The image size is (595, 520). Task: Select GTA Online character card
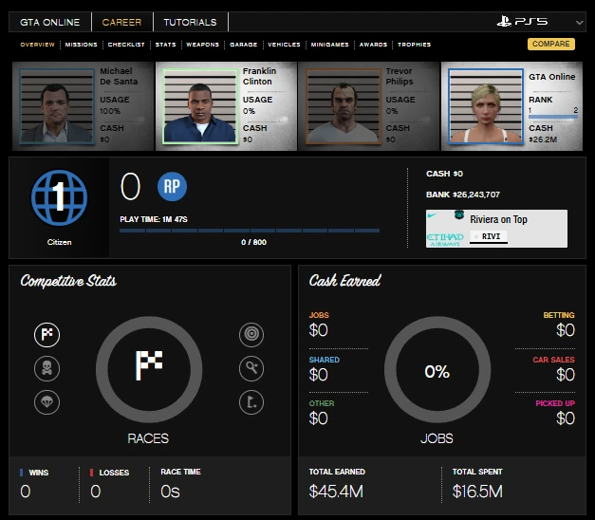511,106
